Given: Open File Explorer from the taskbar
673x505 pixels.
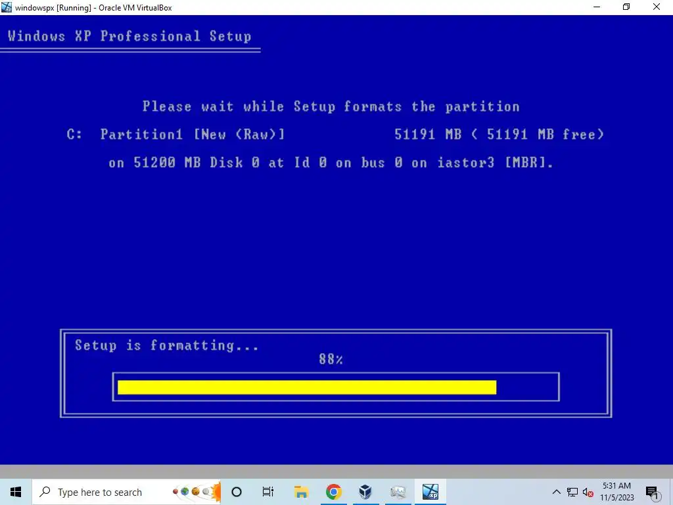Looking at the screenshot, I should point(301,492).
